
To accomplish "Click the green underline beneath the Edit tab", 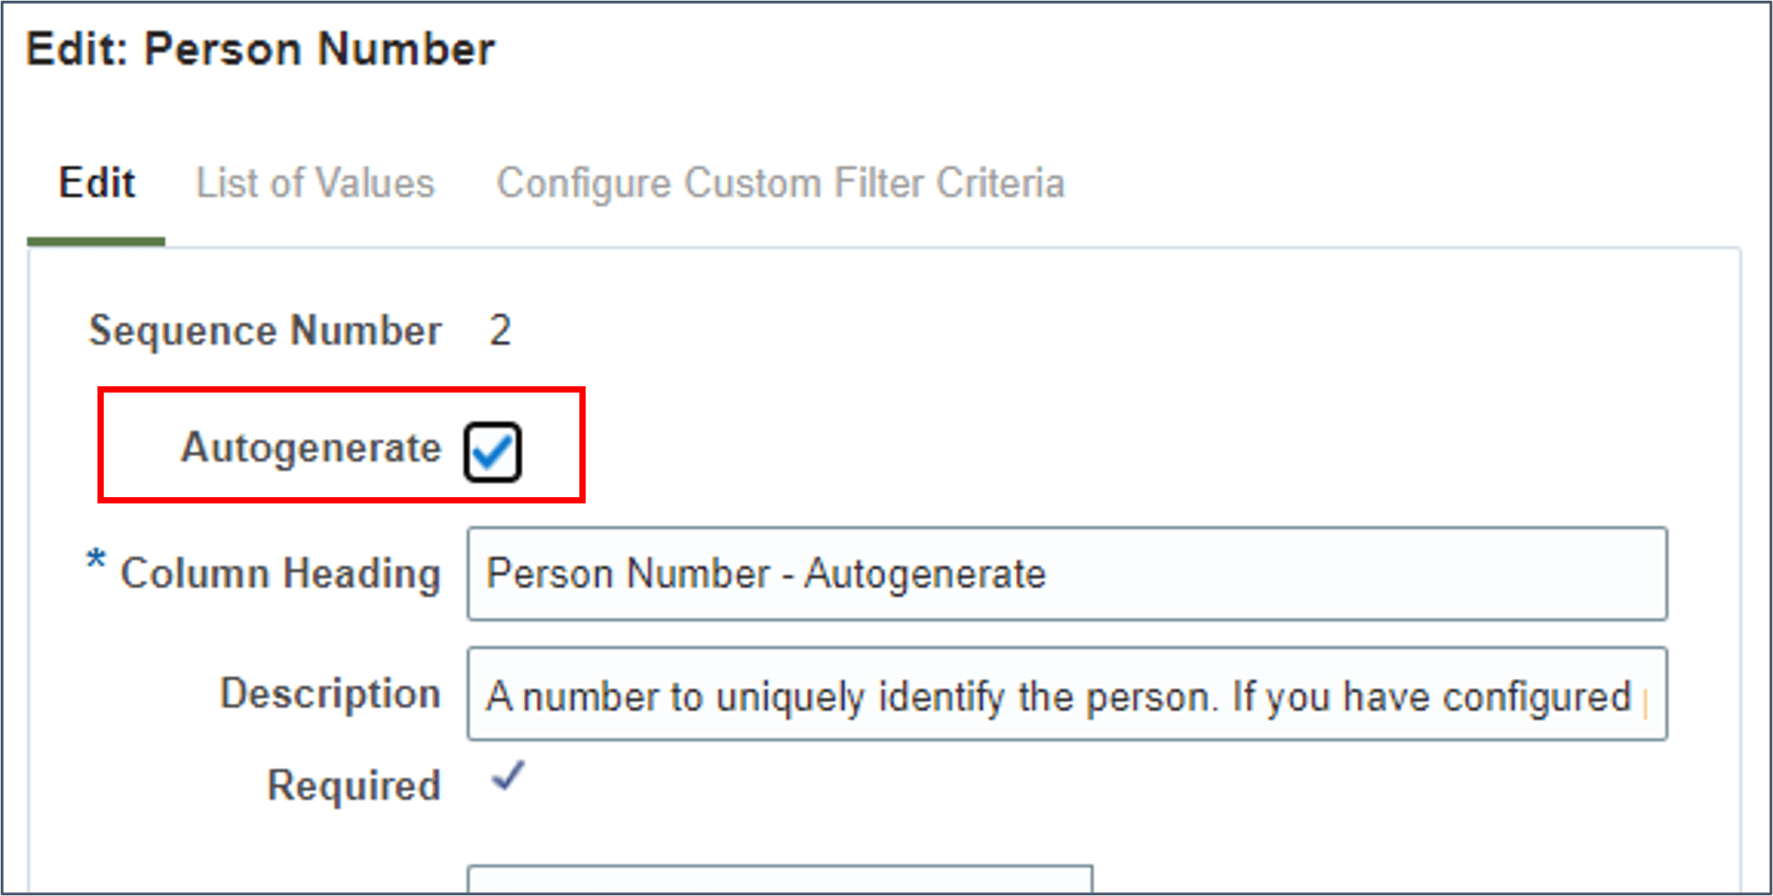I will [x=96, y=241].
